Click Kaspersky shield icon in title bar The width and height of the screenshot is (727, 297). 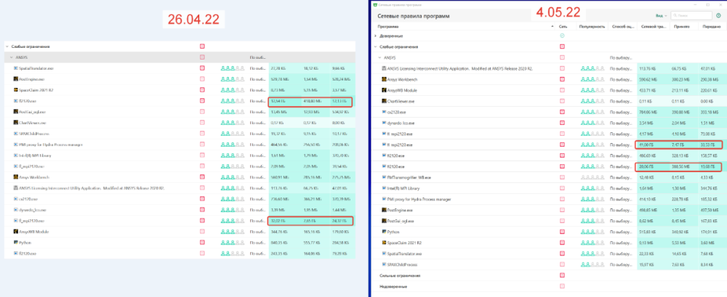pyautogui.click(x=375, y=4)
